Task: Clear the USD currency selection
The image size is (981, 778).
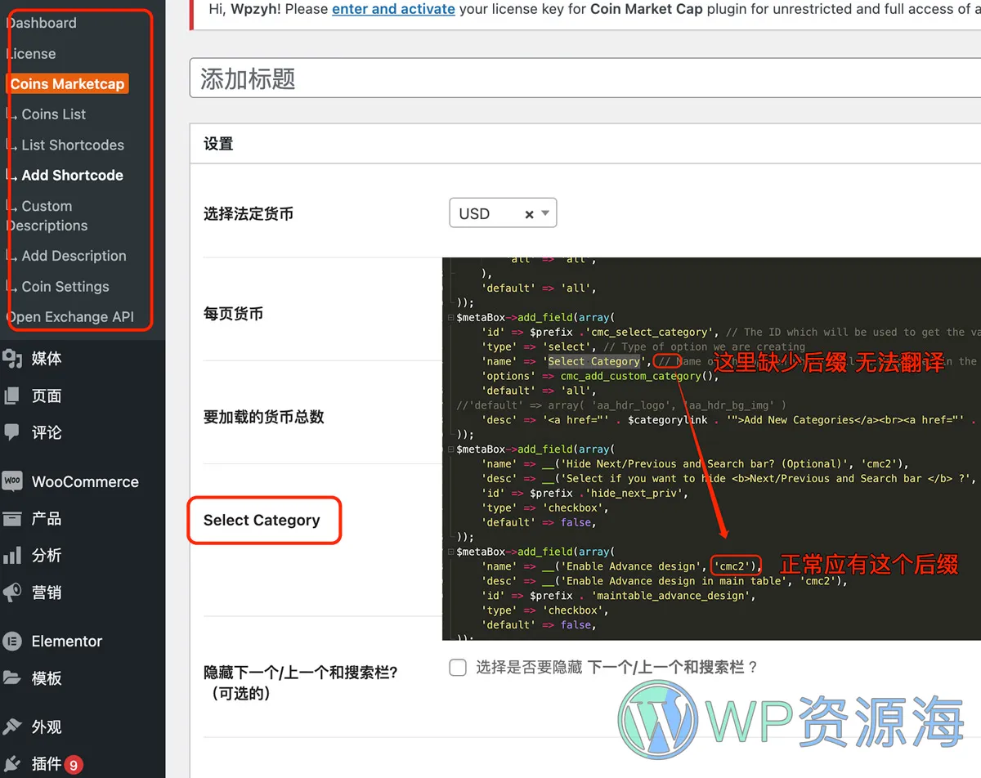Action: tap(529, 214)
